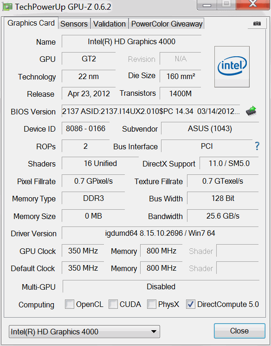Toggle the CUDA checkbox
Image resolution: width=271 pixels, height=346 pixels.
point(113,304)
